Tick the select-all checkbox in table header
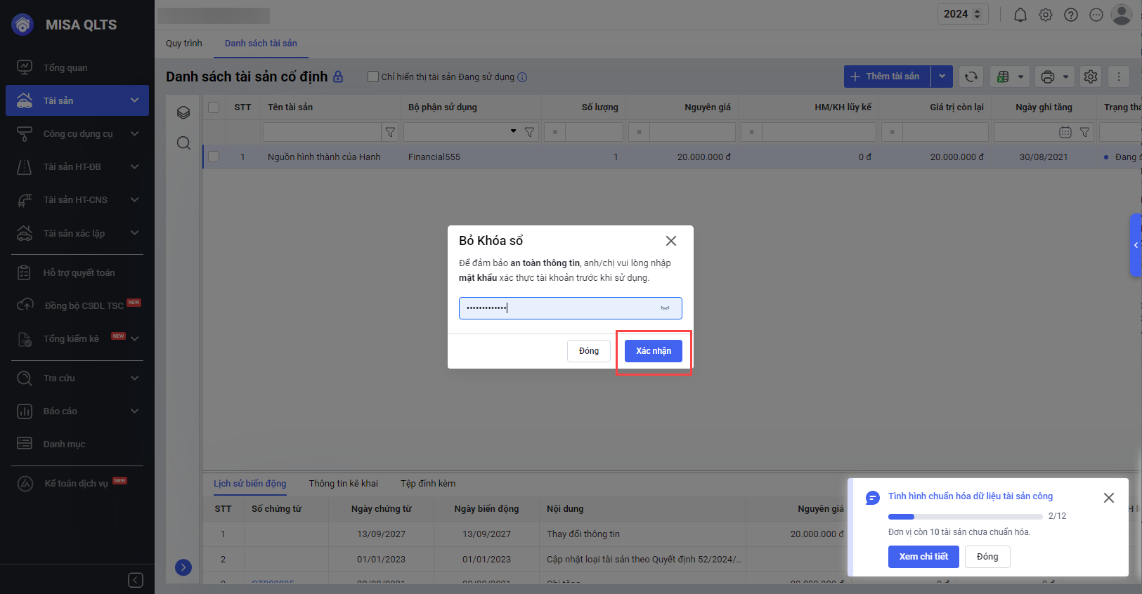This screenshot has height=594, width=1142. (214, 107)
